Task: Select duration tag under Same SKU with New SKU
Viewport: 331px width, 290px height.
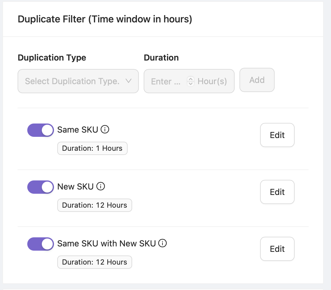Action: 95,262
